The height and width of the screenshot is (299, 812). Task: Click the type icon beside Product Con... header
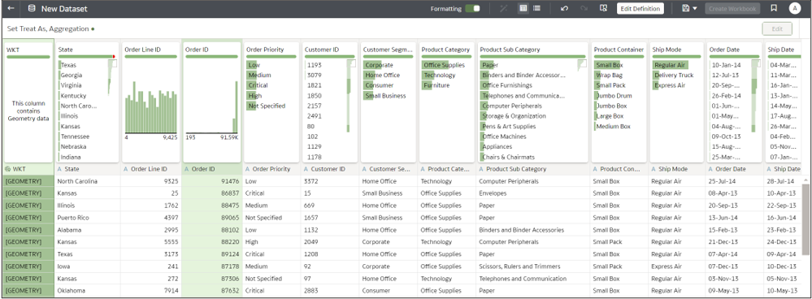(596, 169)
